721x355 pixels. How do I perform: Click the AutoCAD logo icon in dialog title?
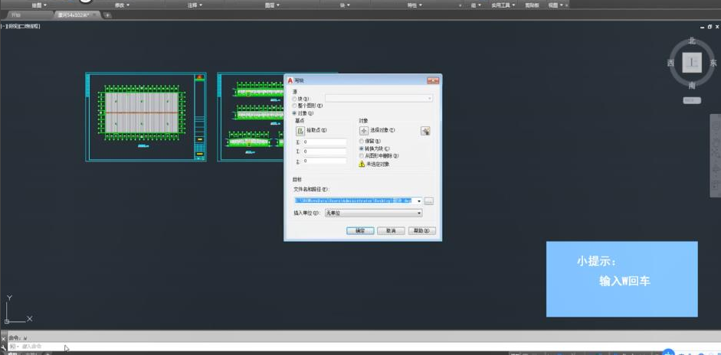pyautogui.click(x=290, y=80)
